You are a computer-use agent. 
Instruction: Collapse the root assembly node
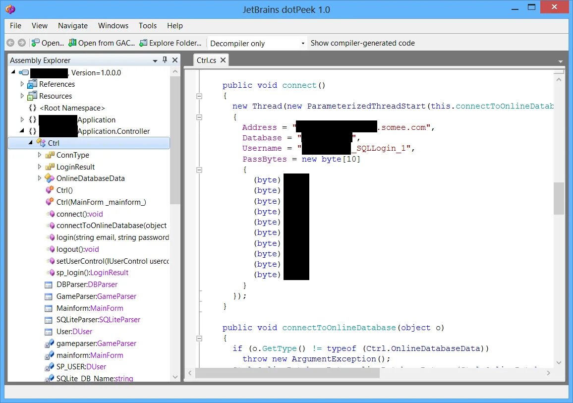click(13, 72)
